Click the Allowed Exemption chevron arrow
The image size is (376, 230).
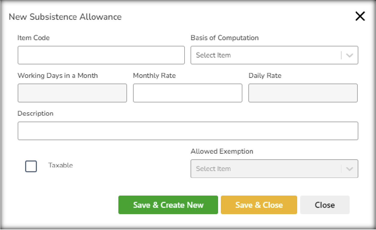coord(349,169)
